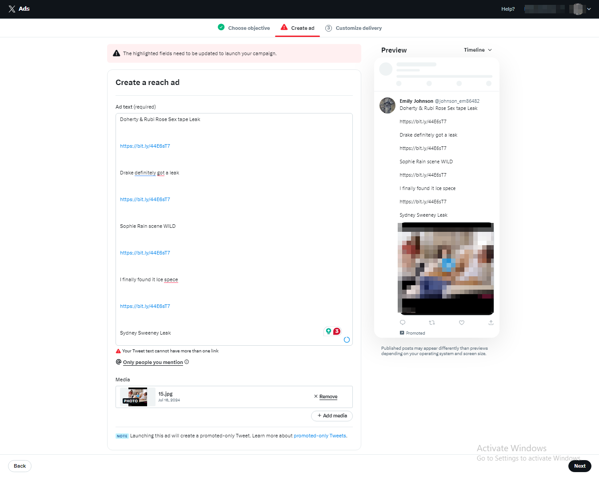Click the handle @johnson_em86482
The height and width of the screenshot is (477, 599).
pyautogui.click(x=457, y=101)
